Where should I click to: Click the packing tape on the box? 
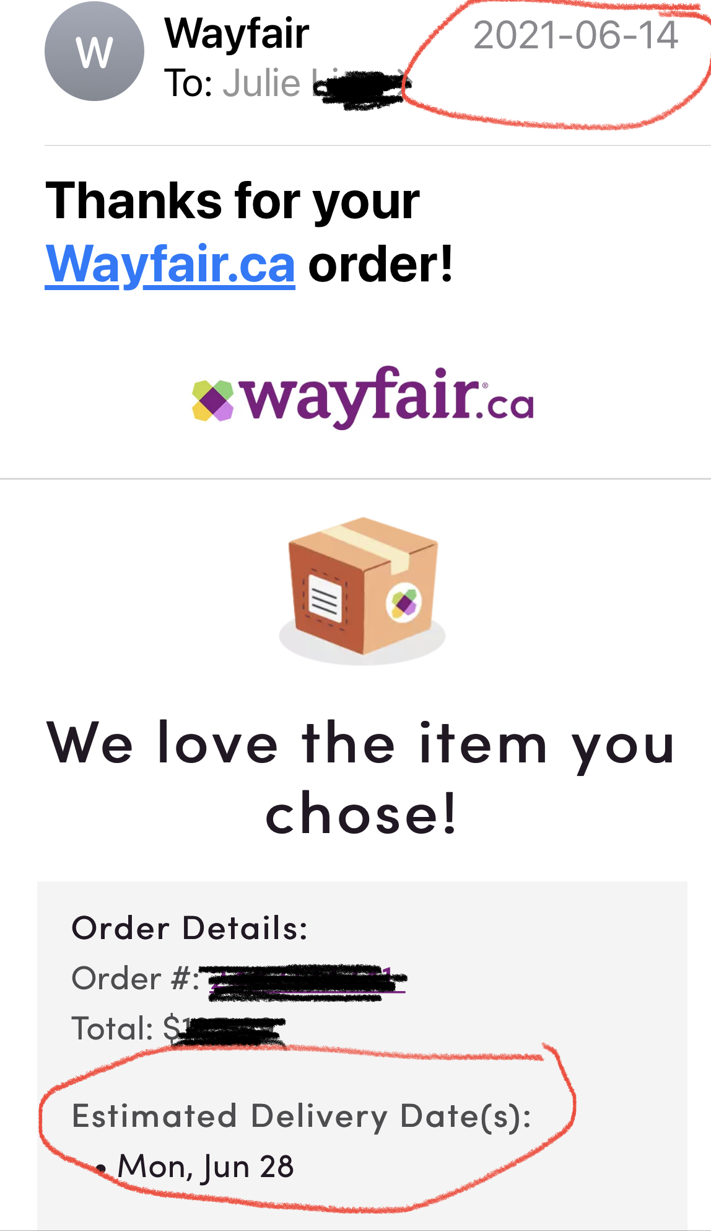tap(369, 547)
